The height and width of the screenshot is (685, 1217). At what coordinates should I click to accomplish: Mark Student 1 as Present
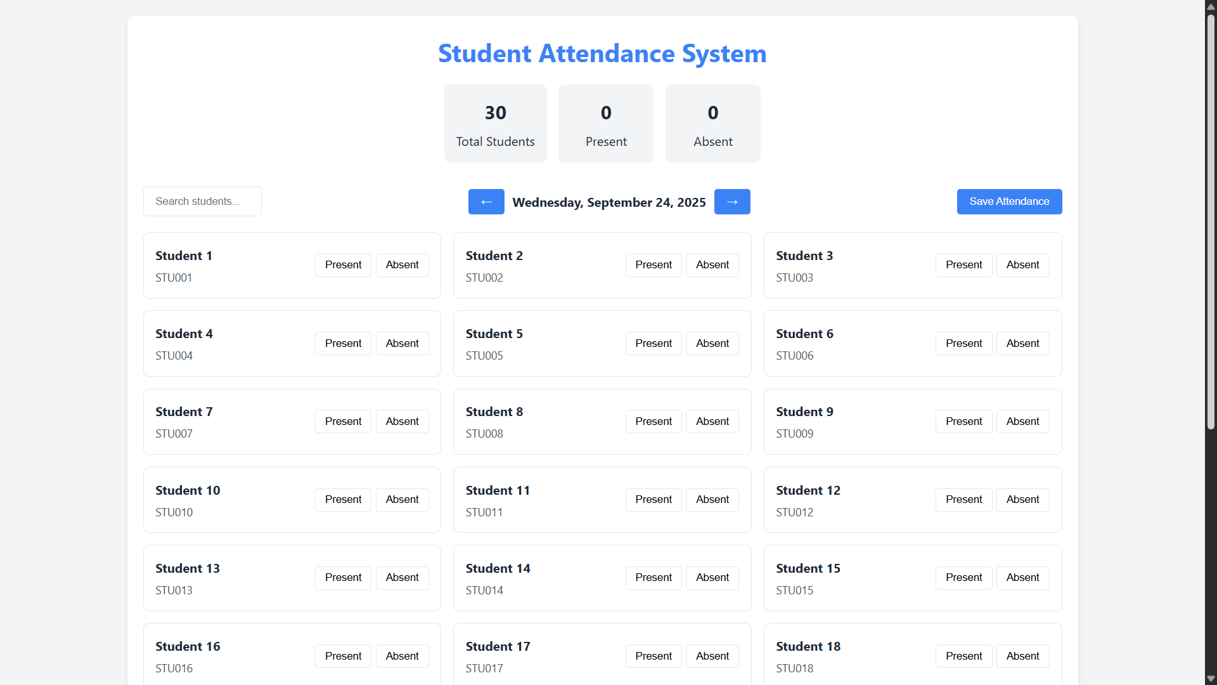(343, 265)
